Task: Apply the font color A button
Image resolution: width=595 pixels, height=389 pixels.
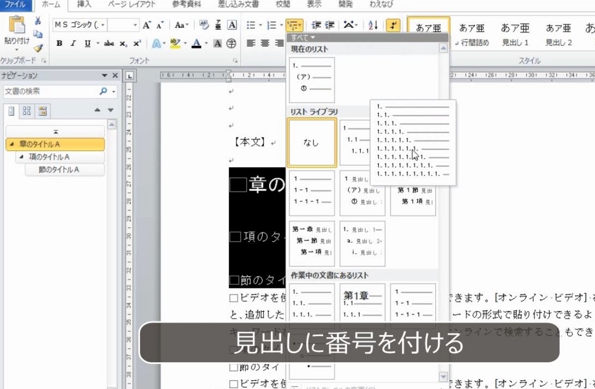Action: [196, 44]
